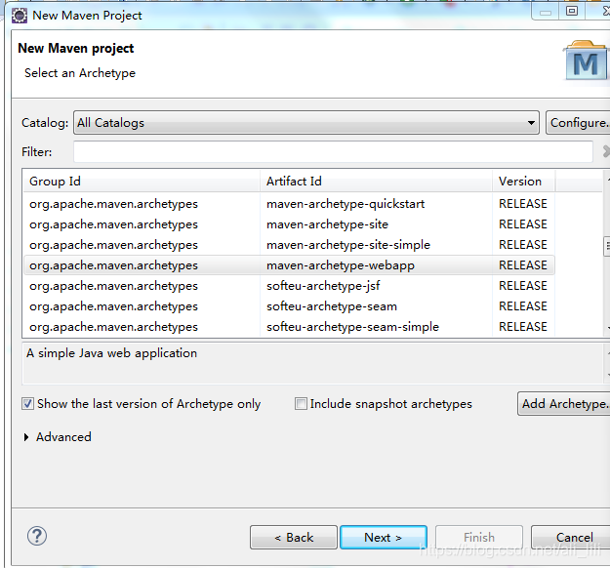This screenshot has width=610, height=568.
Task: Click the Eclipse icon in title bar
Action: tap(20, 16)
